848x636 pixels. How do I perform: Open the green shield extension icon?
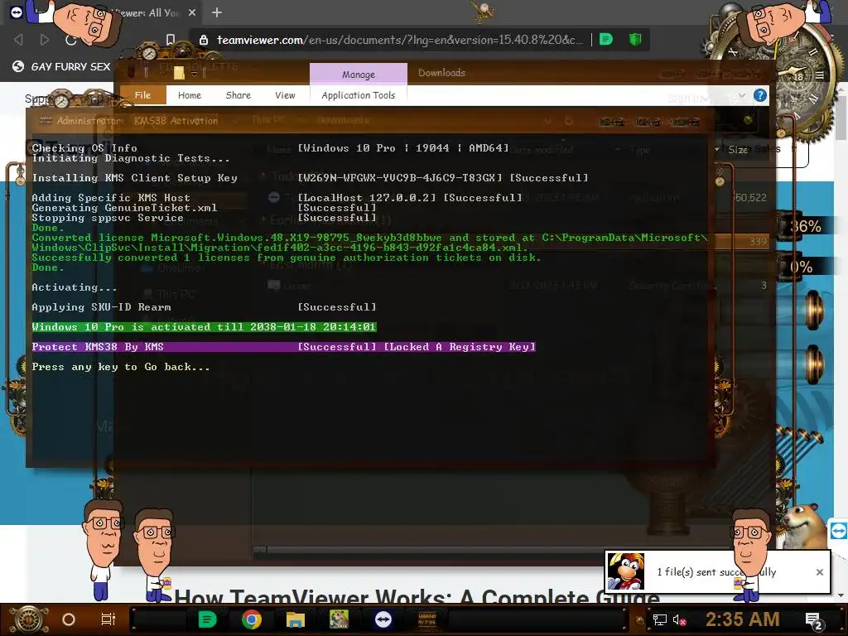[635, 40]
